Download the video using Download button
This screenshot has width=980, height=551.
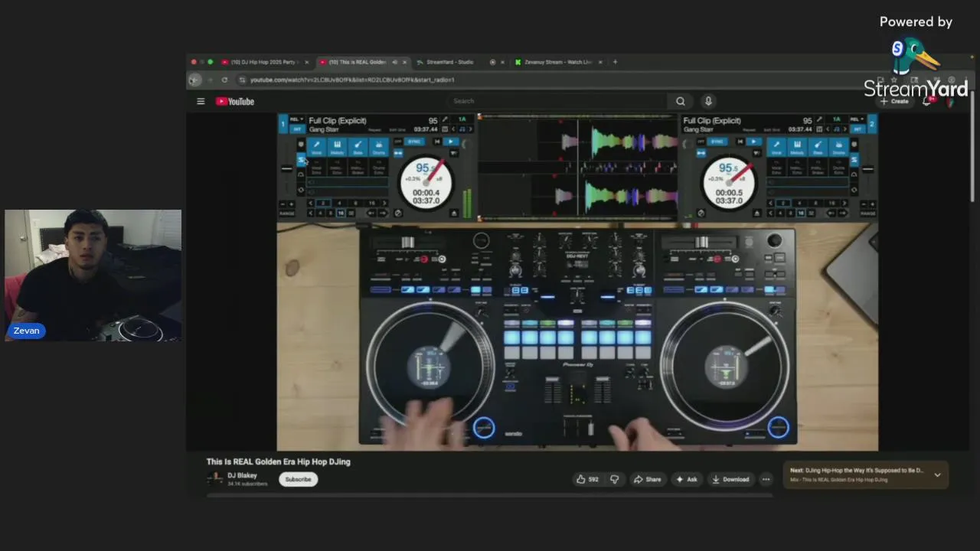click(730, 479)
